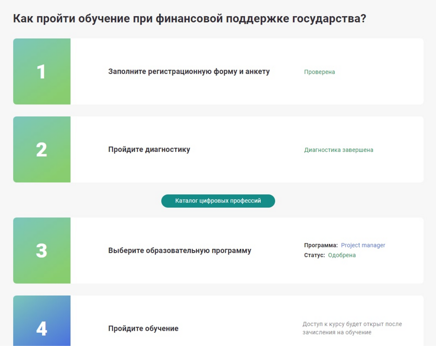Viewport: 436px width, 346px height.
Task: Select the Выберите образовательную программу step title
Action: pos(179,251)
